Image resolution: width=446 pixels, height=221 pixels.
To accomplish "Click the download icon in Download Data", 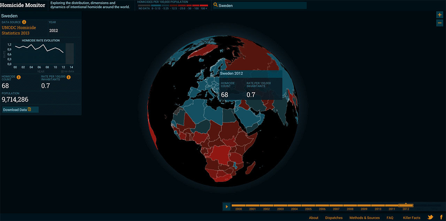I will pos(30,109).
